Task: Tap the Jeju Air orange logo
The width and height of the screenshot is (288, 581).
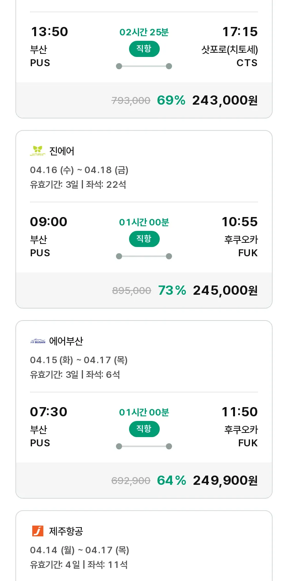Action: (x=38, y=531)
